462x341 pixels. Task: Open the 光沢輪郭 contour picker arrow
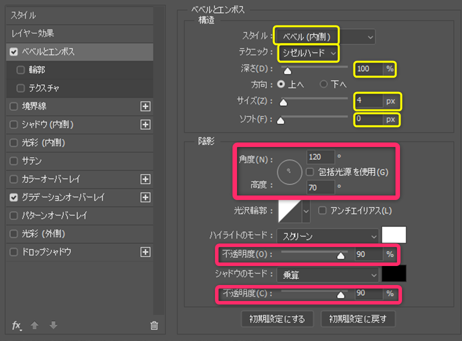[x=306, y=211]
